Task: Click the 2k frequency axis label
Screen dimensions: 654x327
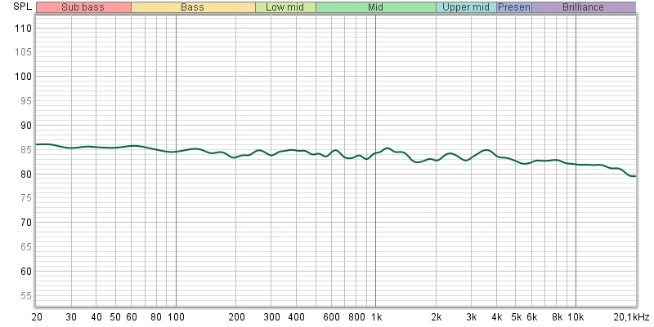Action: coord(437,317)
